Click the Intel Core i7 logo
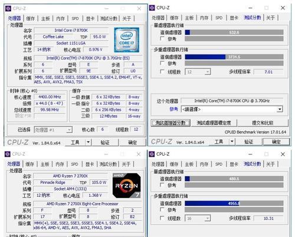 (x=127, y=40)
